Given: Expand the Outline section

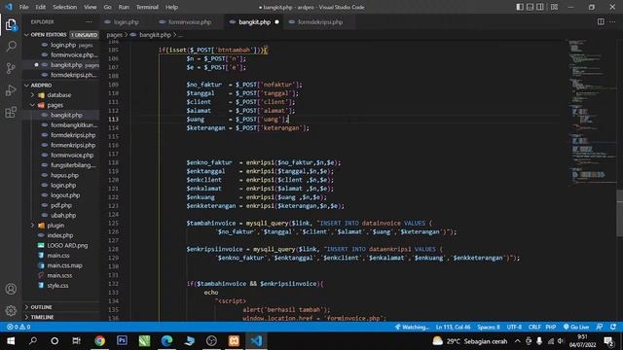Looking at the screenshot, I should [x=61, y=307].
